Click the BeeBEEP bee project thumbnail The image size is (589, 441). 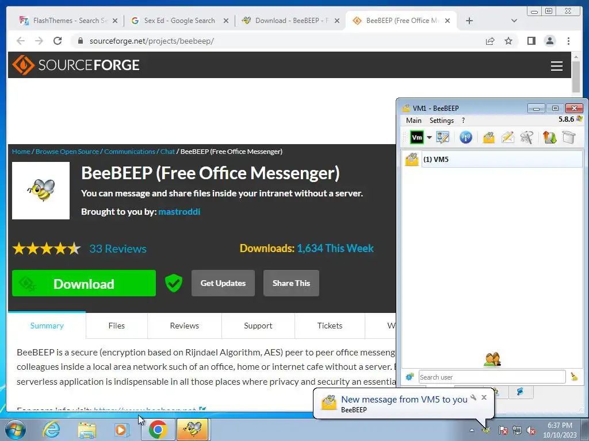pyautogui.click(x=41, y=191)
